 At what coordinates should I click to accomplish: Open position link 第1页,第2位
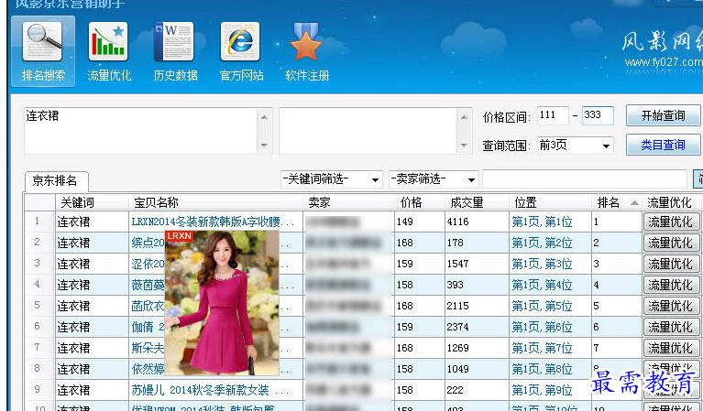pos(542,243)
